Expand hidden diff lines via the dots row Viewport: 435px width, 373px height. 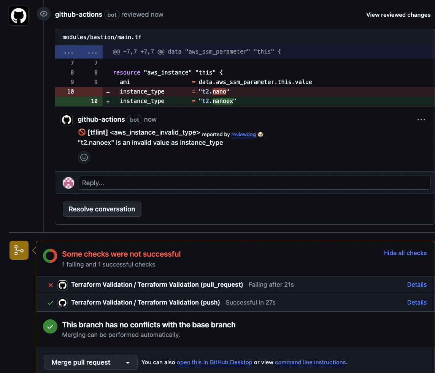(x=79, y=52)
